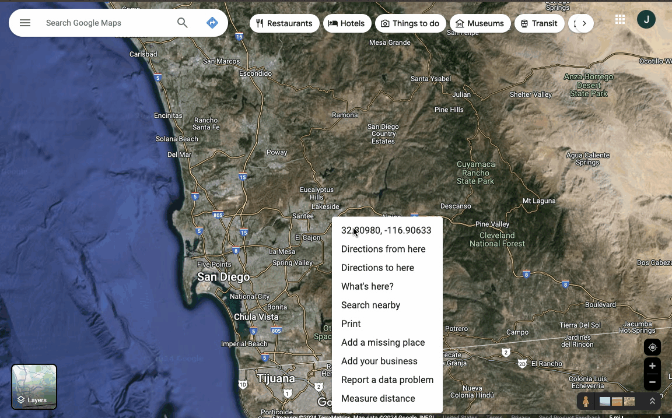Click the Mt Laguna label
This screenshot has width=672, height=418.
(539, 201)
